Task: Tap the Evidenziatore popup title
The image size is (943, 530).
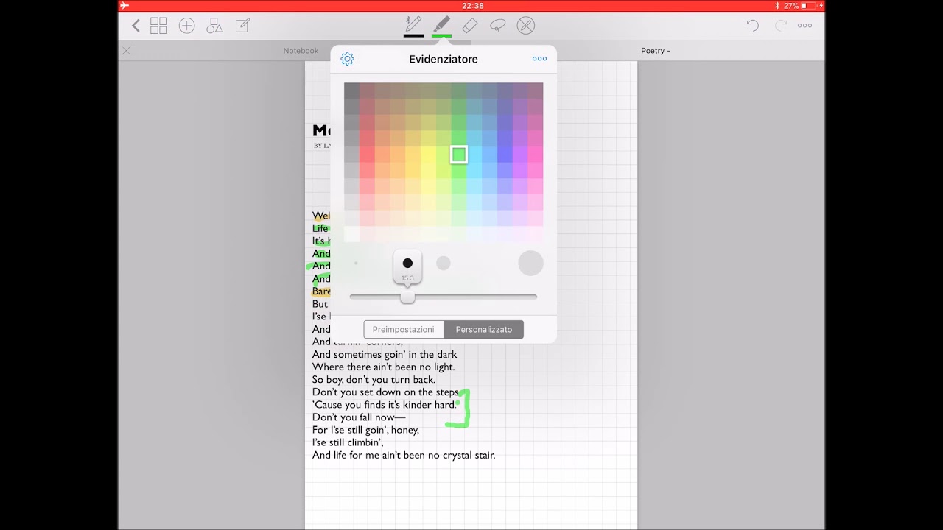Action: coord(444,59)
